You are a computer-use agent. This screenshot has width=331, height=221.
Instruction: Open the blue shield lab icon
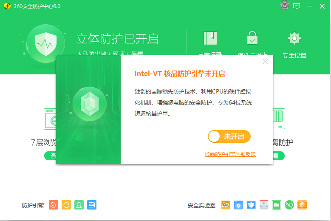pos(251,205)
